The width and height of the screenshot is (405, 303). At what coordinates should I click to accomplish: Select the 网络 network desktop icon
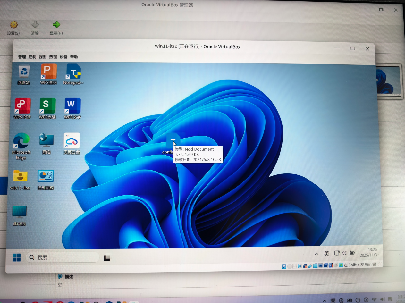[46, 144]
